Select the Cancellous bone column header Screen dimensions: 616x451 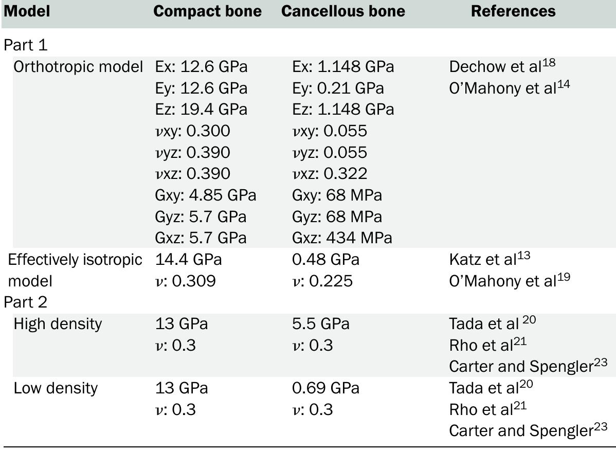(343, 11)
